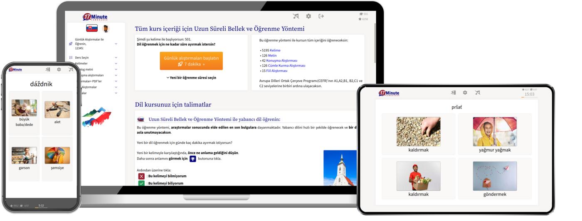The height and width of the screenshot is (221, 582).
Task: Click the tablet orange timer progress bar
Action: (529, 97)
